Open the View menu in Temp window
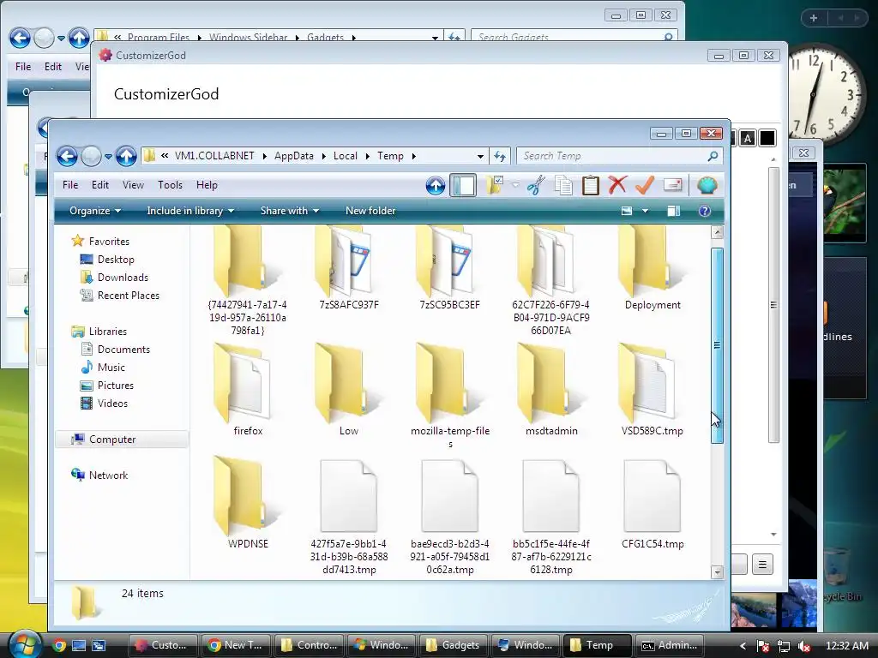 (133, 185)
